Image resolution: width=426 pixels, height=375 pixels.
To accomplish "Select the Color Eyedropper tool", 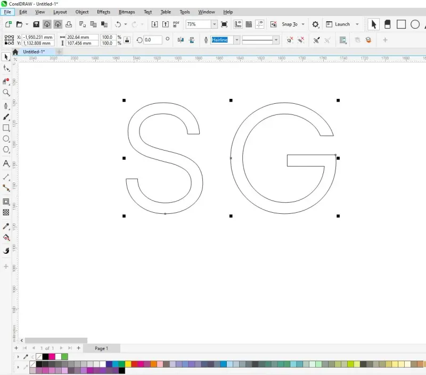I will pyautogui.click(x=6, y=226).
